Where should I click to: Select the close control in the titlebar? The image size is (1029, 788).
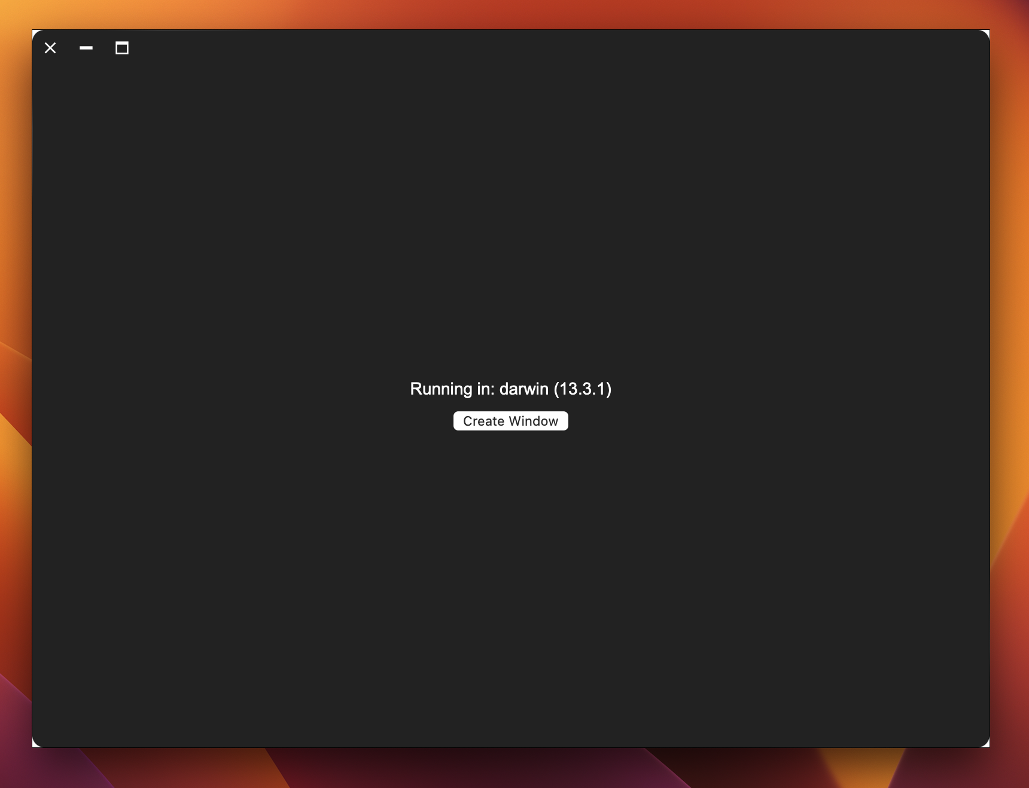pyautogui.click(x=50, y=48)
